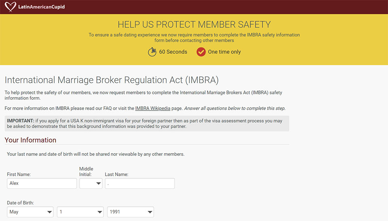Open the IMBRA Wikipedia link
The height and width of the screenshot is (221, 388).
click(153, 108)
